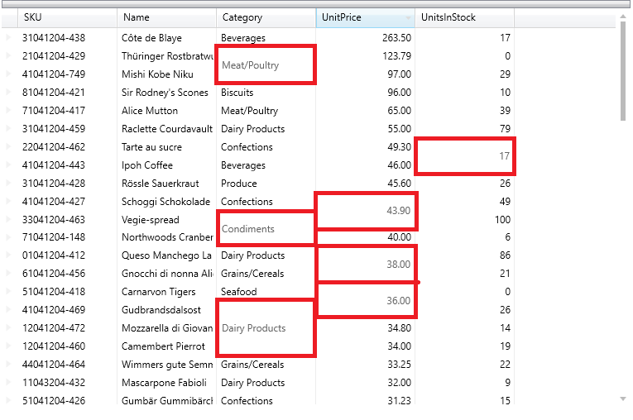Click the Category column header

coord(265,17)
